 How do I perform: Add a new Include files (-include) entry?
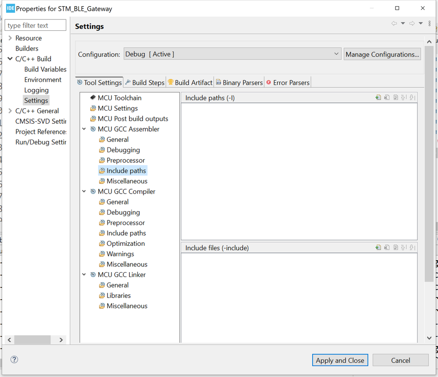coord(378,248)
